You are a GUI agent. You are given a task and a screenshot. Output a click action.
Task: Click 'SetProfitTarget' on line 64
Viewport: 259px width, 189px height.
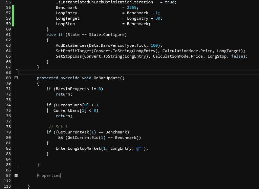click(x=73, y=51)
